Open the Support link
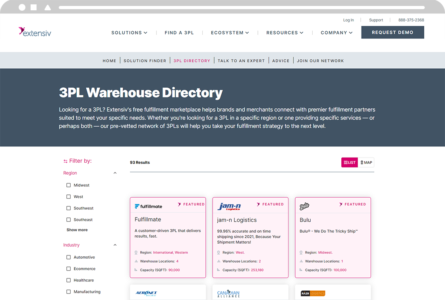 (376, 20)
